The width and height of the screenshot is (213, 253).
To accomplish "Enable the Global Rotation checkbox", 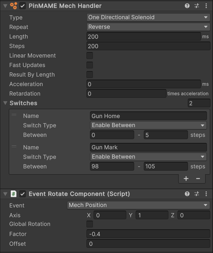I will click(x=90, y=224).
